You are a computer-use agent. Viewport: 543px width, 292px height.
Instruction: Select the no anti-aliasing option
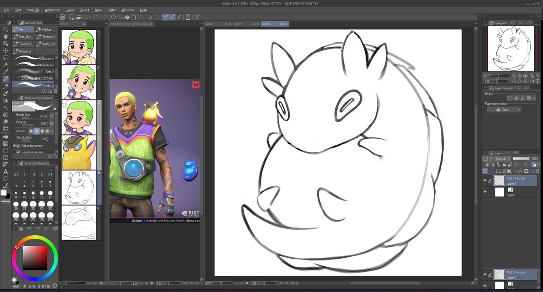click(x=31, y=131)
